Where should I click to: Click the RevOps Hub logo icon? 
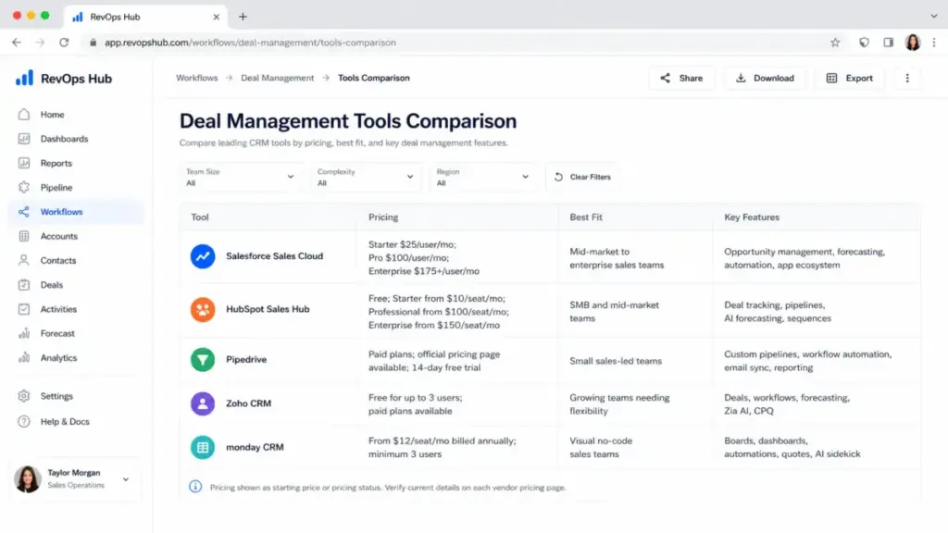click(24, 78)
